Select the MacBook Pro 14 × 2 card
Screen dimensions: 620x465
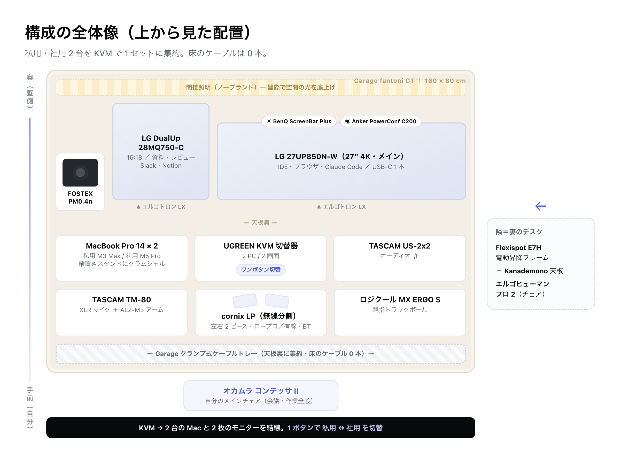pyautogui.click(x=122, y=258)
